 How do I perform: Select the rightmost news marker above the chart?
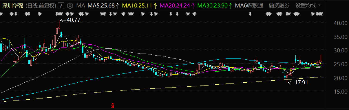pos(319,14)
